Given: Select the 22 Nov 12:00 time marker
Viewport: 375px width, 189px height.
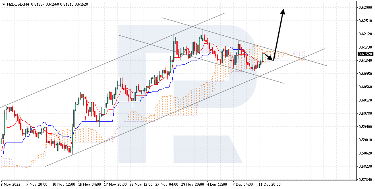Looking at the screenshot, I should click(140, 185).
